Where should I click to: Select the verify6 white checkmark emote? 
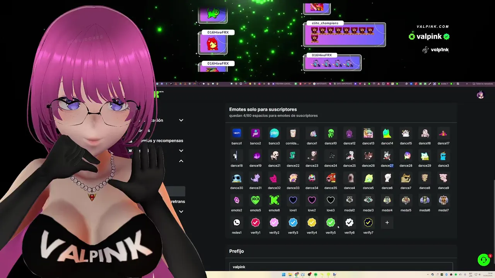349,223
